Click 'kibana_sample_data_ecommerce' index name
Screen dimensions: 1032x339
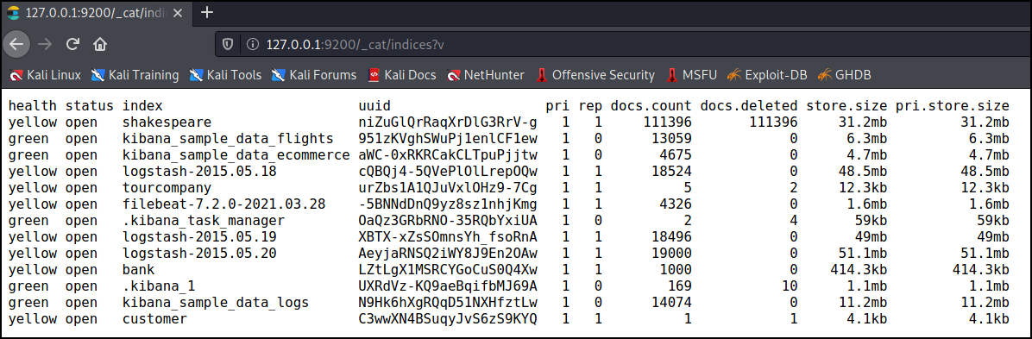tap(236, 155)
